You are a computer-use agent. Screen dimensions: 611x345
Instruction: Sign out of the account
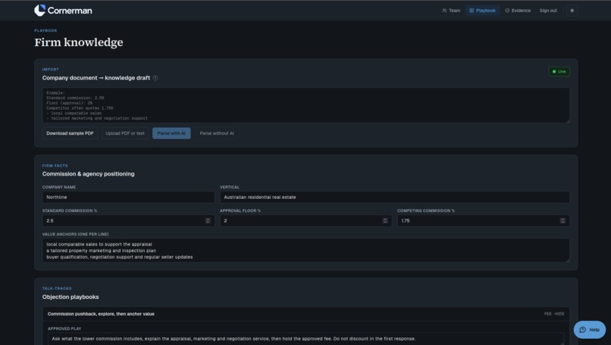tap(548, 11)
